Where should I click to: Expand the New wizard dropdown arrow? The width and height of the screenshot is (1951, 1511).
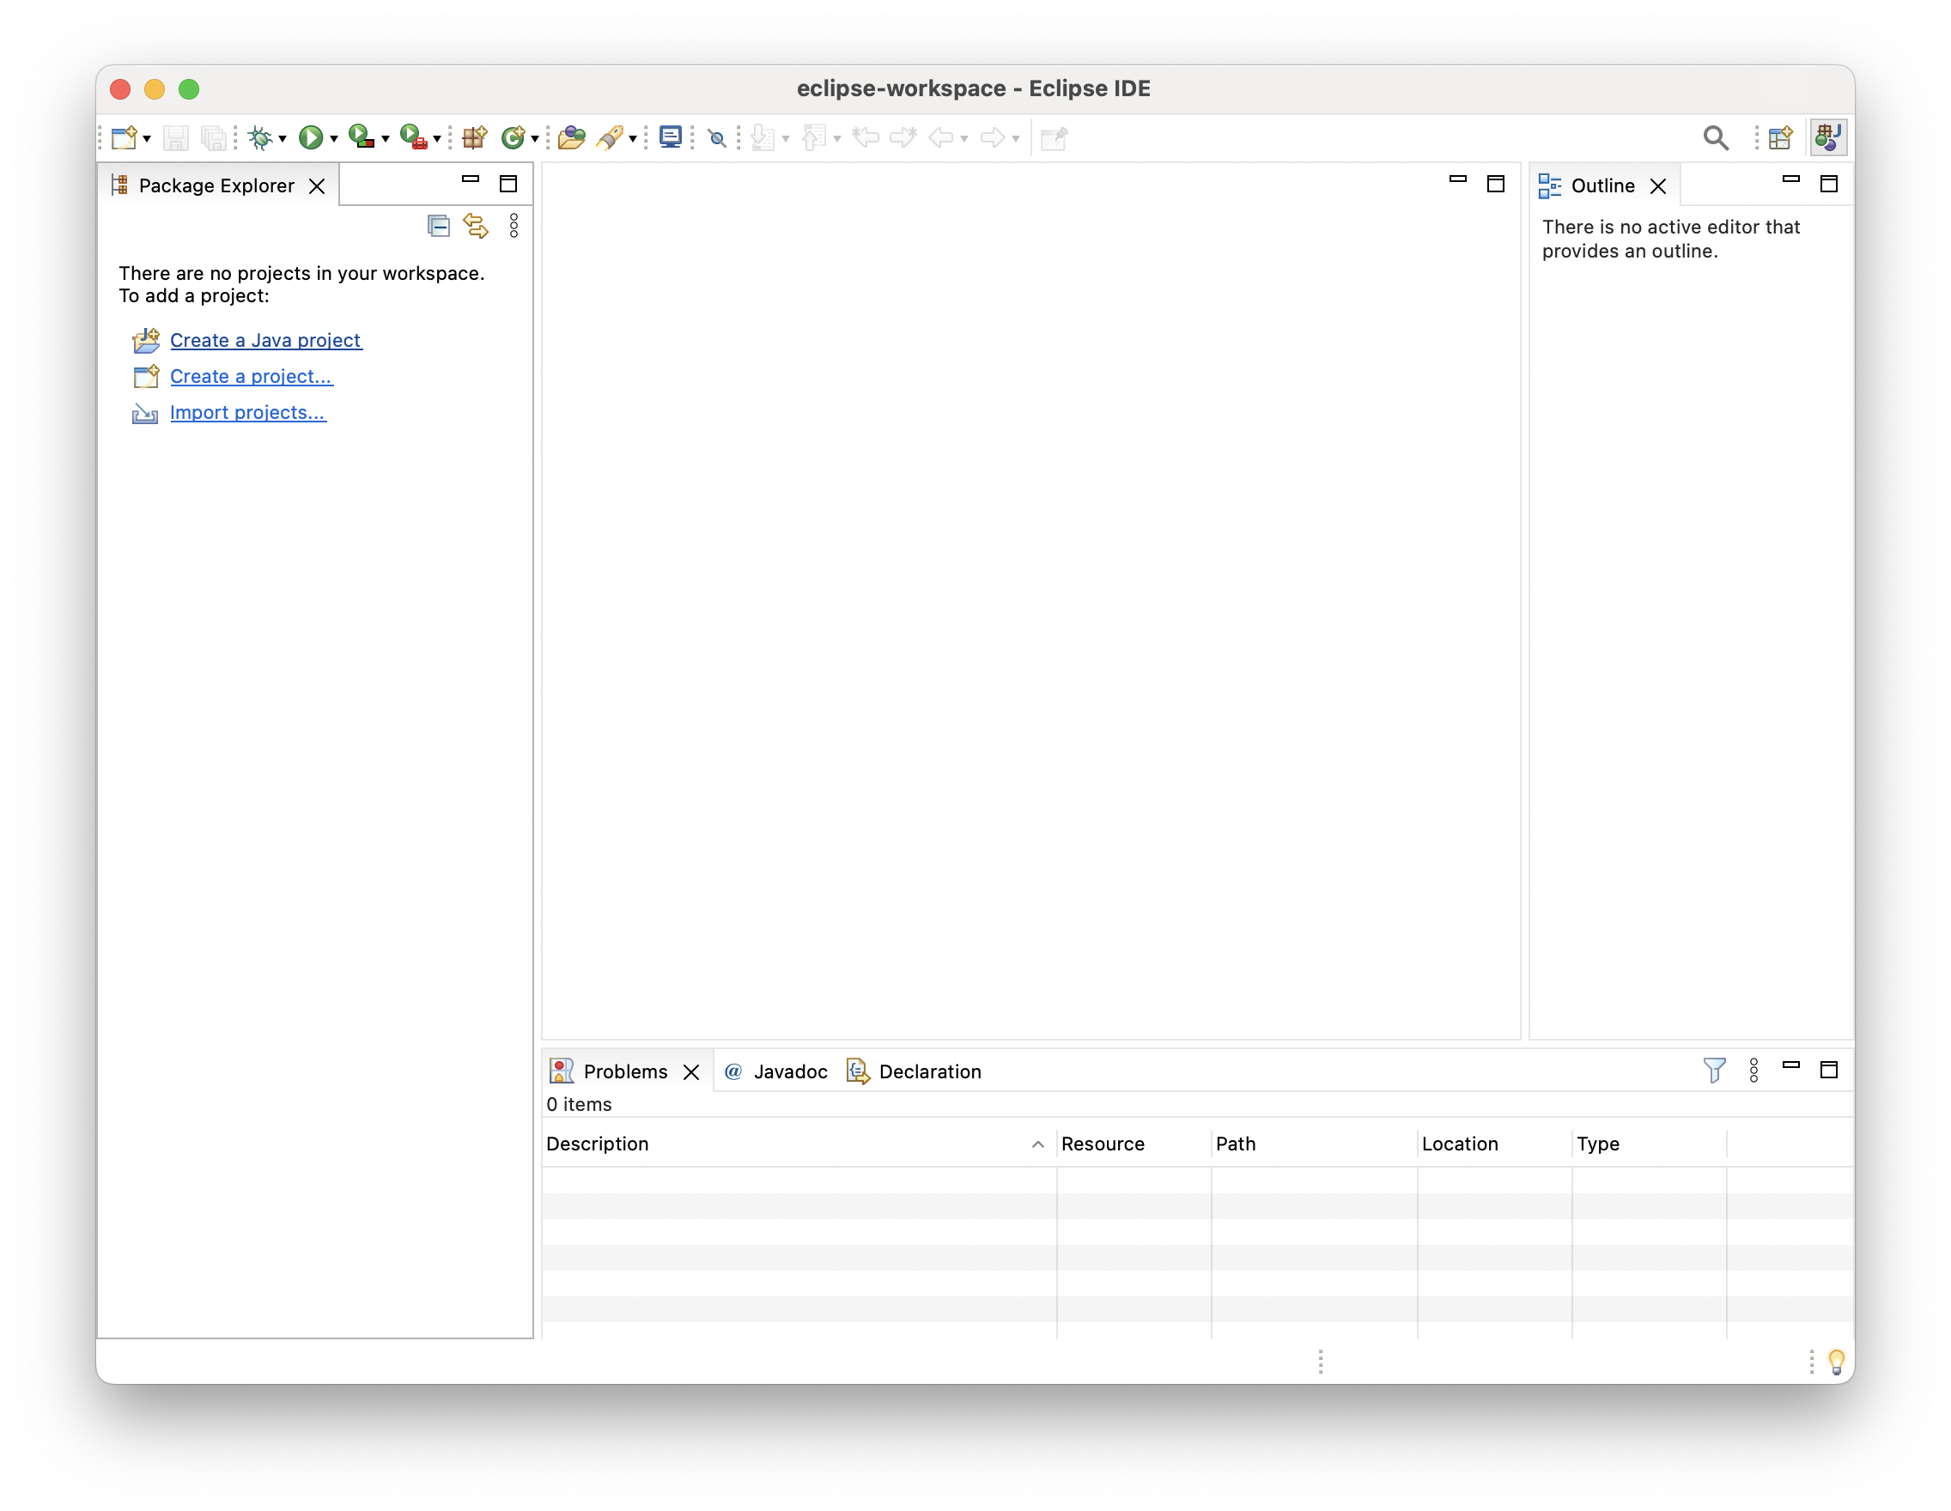pyautogui.click(x=148, y=138)
